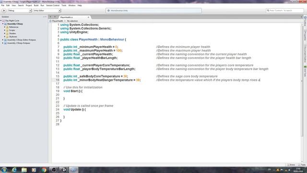Open the Unit Tests side pad

(305, 72)
